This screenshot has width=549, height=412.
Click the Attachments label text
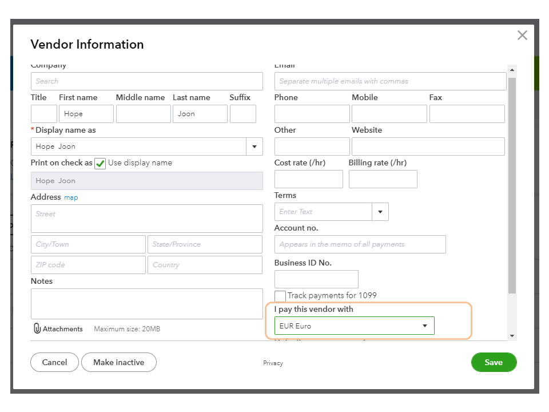click(x=63, y=329)
